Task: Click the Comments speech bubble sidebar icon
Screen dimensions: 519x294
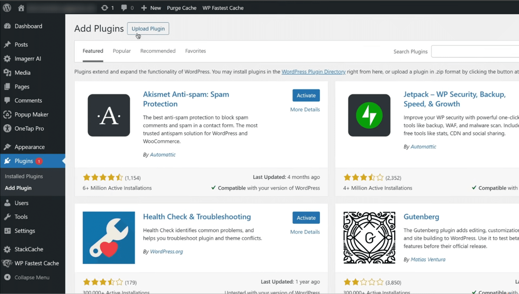Action: [7, 100]
